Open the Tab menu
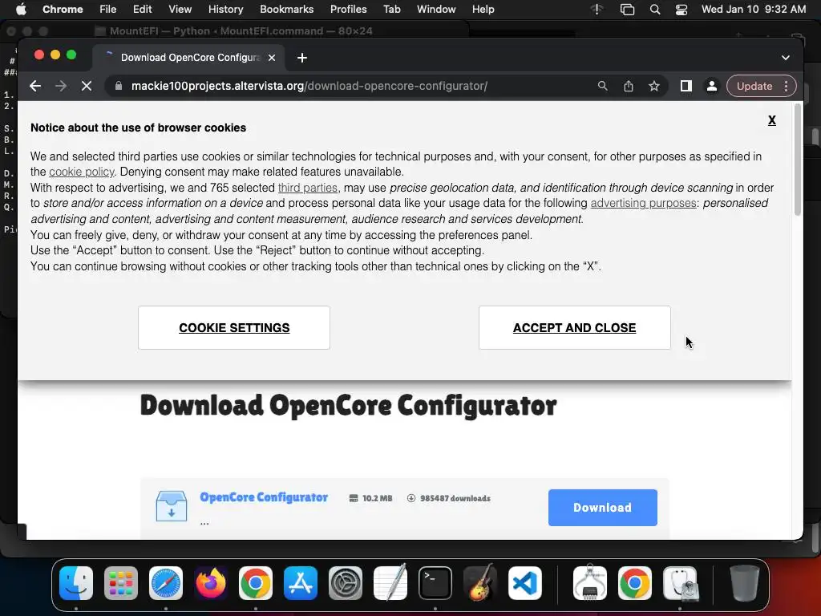 click(391, 10)
